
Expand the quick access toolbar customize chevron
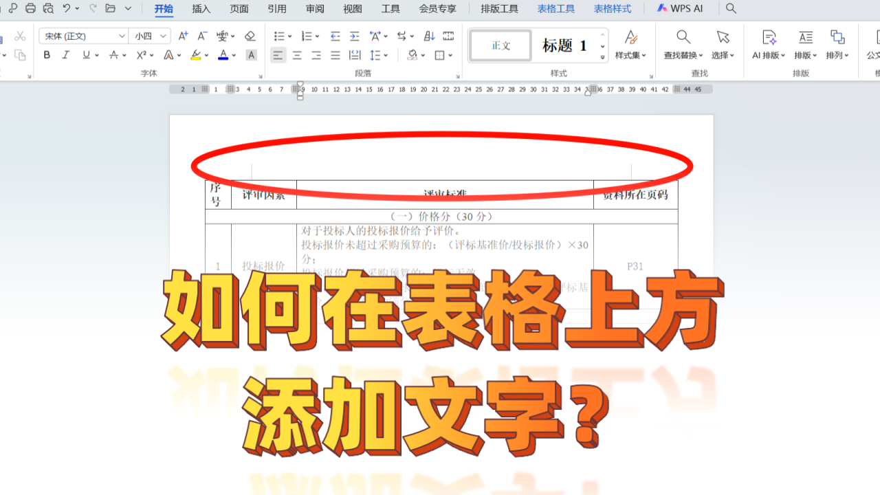click(x=129, y=9)
